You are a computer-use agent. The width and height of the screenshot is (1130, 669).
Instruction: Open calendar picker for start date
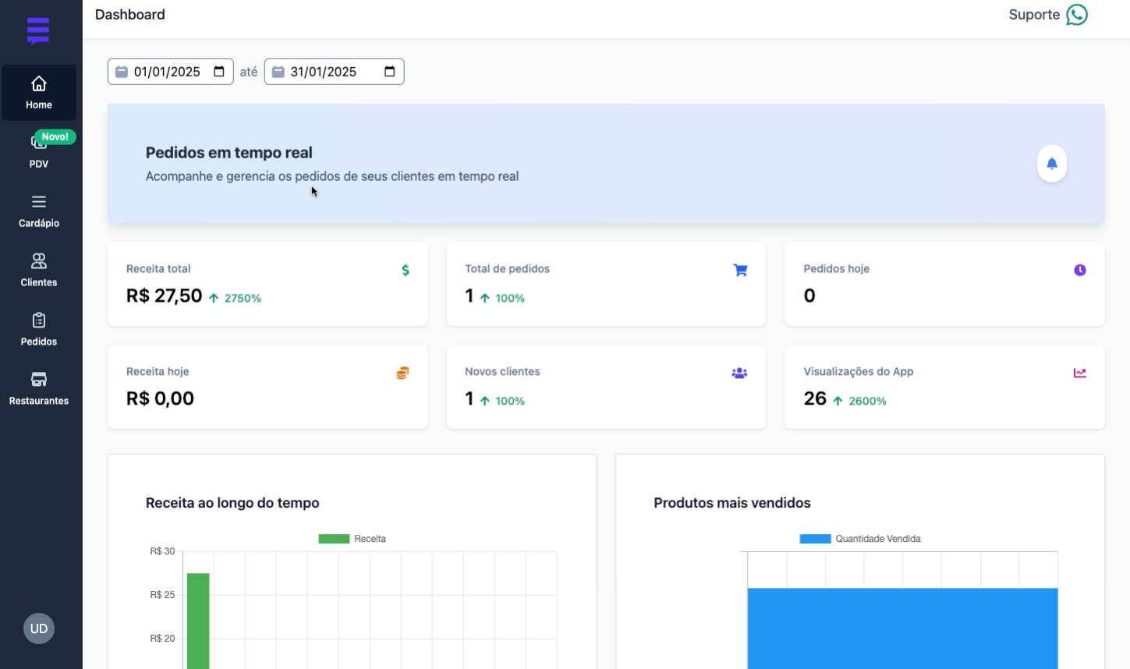pyautogui.click(x=219, y=72)
